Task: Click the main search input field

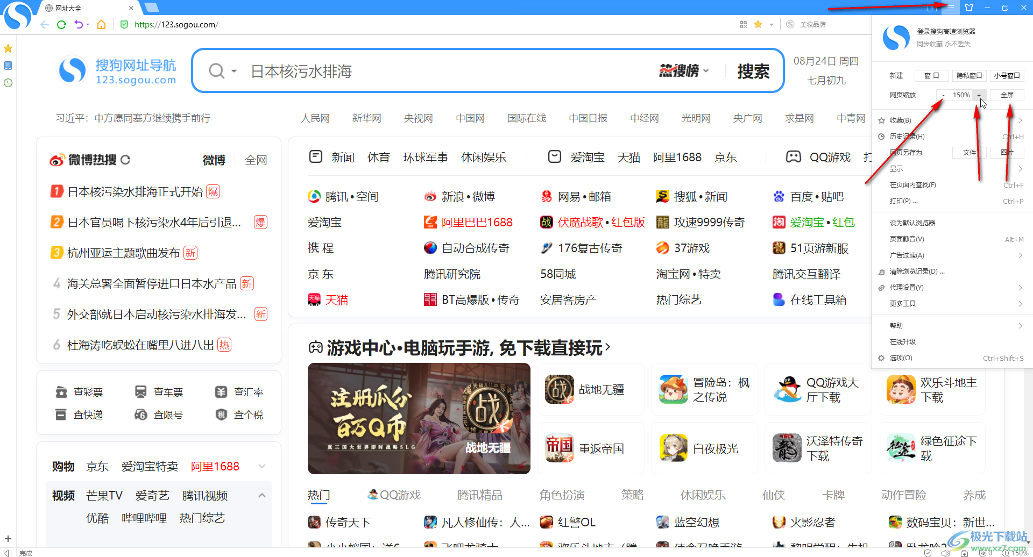Action: point(447,71)
